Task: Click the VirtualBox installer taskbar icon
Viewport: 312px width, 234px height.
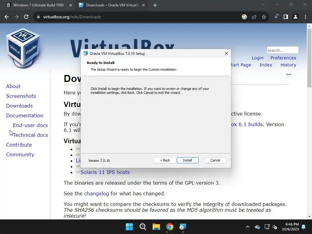Action: [183, 227]
